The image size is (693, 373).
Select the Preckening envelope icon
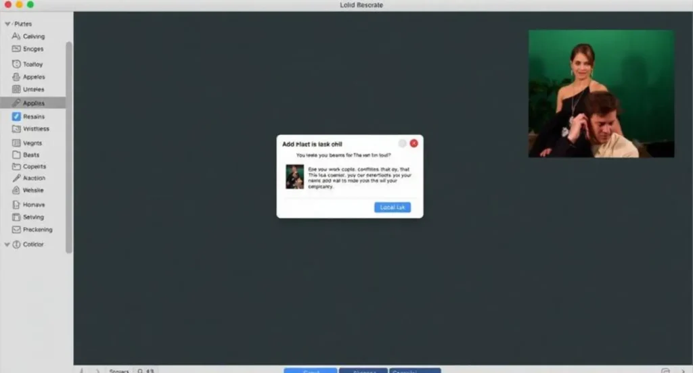point(16,230)
